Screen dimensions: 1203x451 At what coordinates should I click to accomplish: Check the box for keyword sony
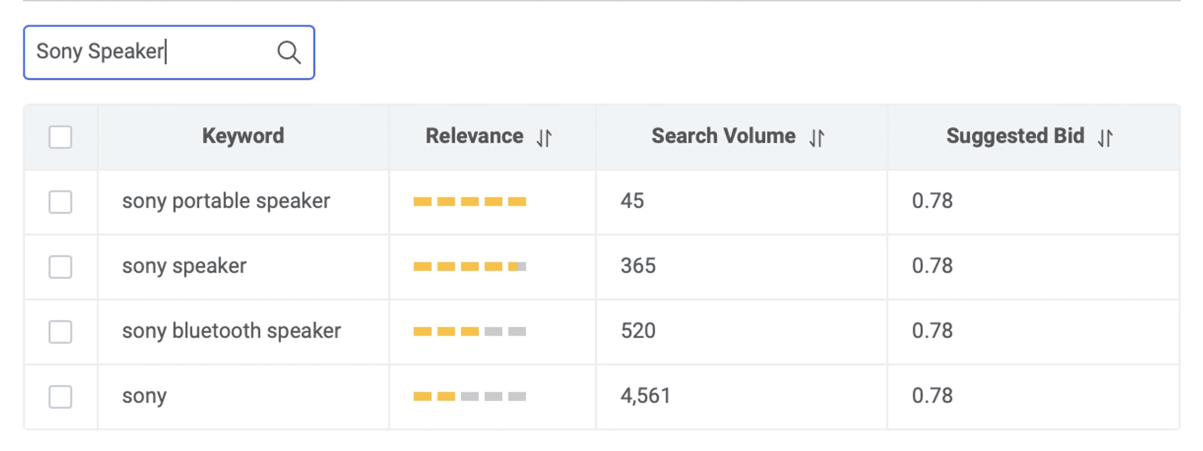point(60,396)
